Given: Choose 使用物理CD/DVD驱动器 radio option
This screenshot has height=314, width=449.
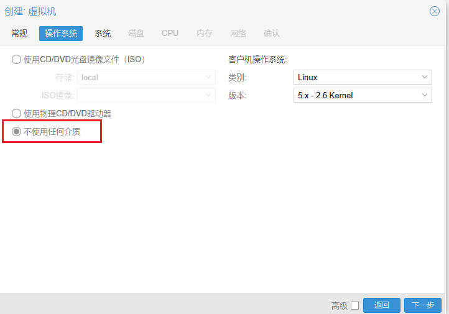Looking at the screenshot, I should click(16, 114).
